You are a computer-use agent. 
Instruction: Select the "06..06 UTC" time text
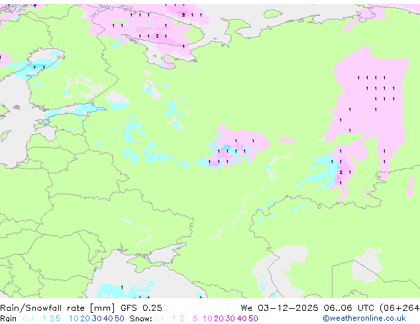[348, 308]
